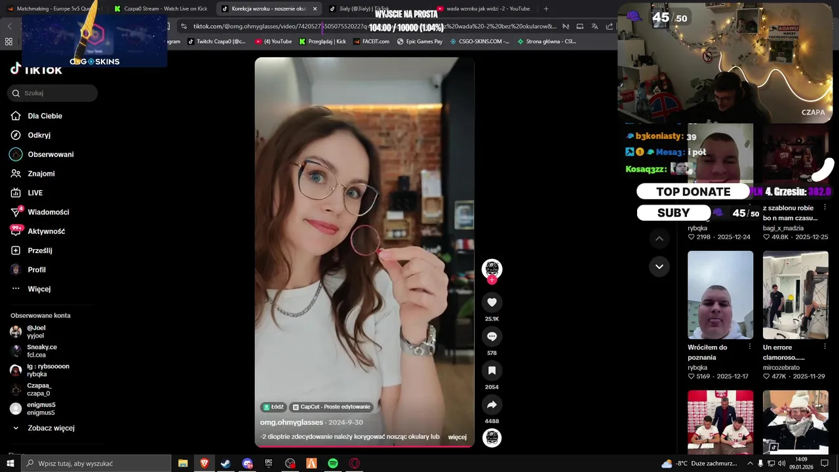Click CapCut - Proste edytowanie tag
839x472 pixels.
pyautogui.click(x=332, y=407)
